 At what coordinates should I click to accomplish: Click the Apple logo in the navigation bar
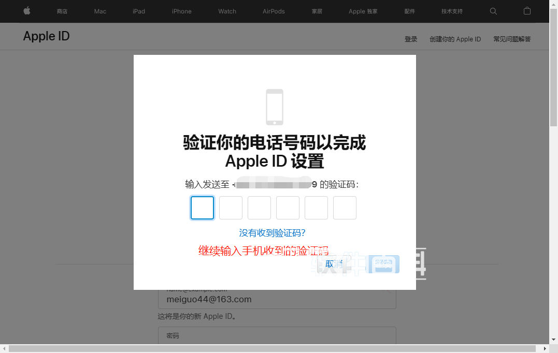point(27,11)
